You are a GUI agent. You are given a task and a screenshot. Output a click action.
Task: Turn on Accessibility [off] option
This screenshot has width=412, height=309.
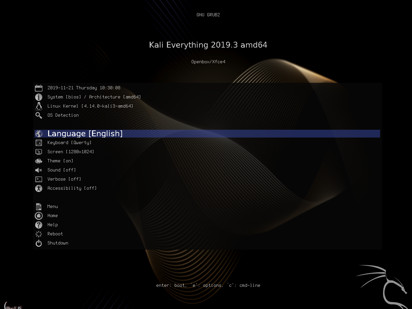point(72,188)
